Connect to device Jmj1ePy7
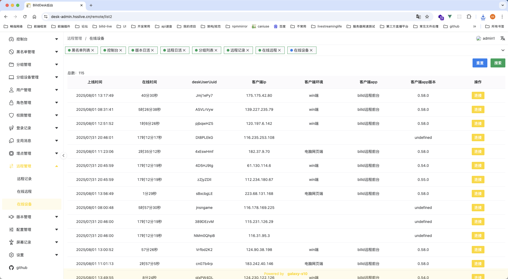508x279 pixels. (478, 95)
